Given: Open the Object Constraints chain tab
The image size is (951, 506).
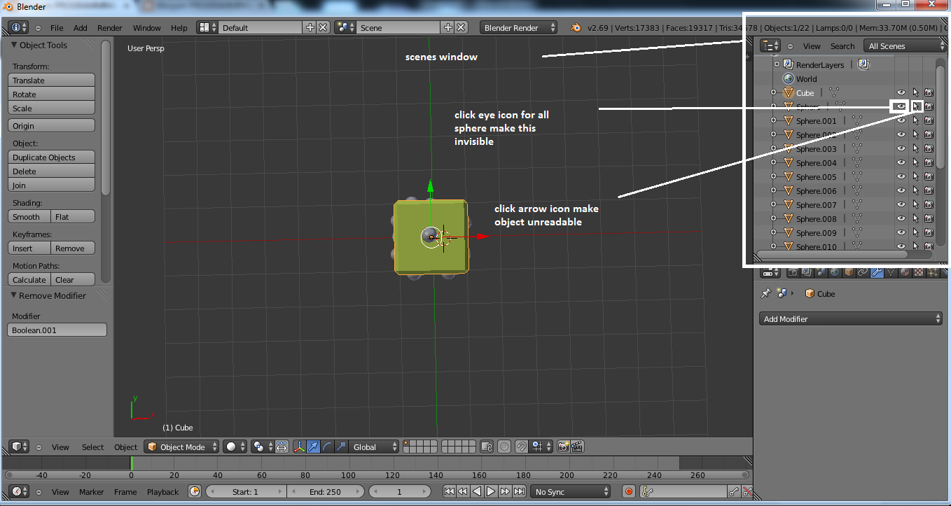Looking at the screenshot, I should [863, 272].
